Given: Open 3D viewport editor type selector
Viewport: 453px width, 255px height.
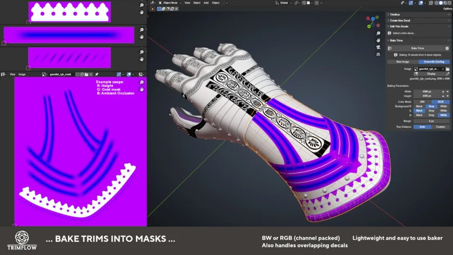Looking at the screenshot, I should coord(153,3).
